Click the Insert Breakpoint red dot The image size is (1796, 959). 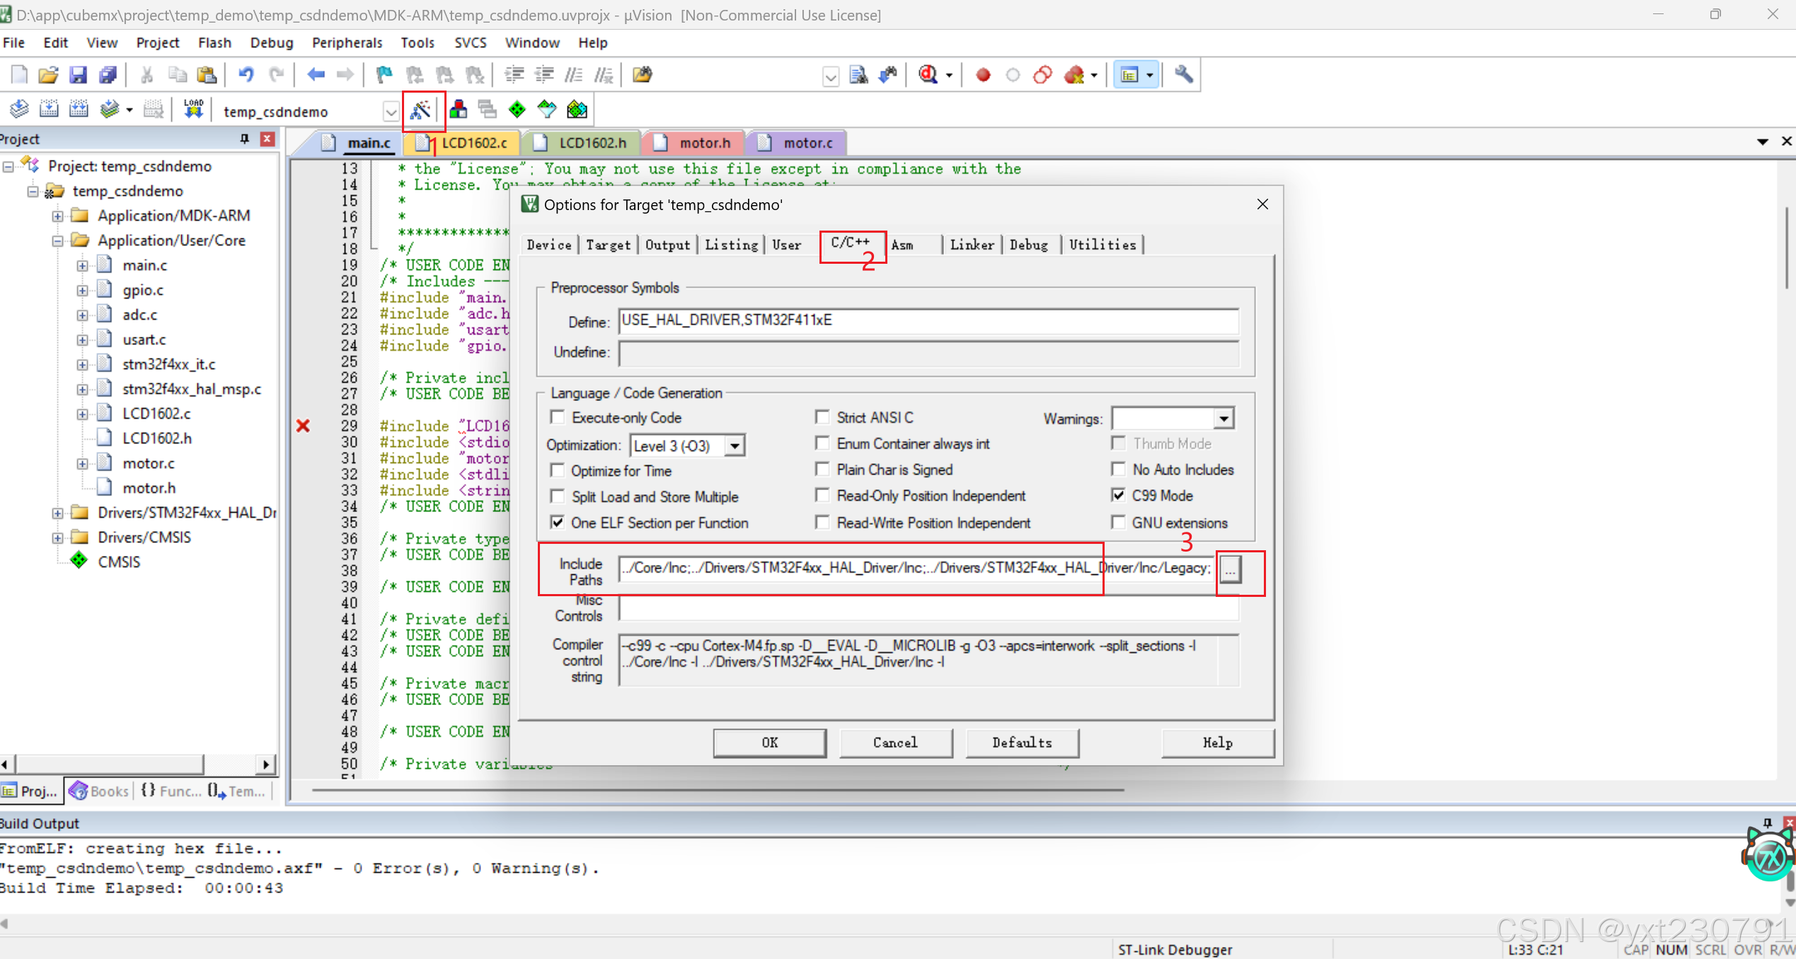tap(983, 75)
